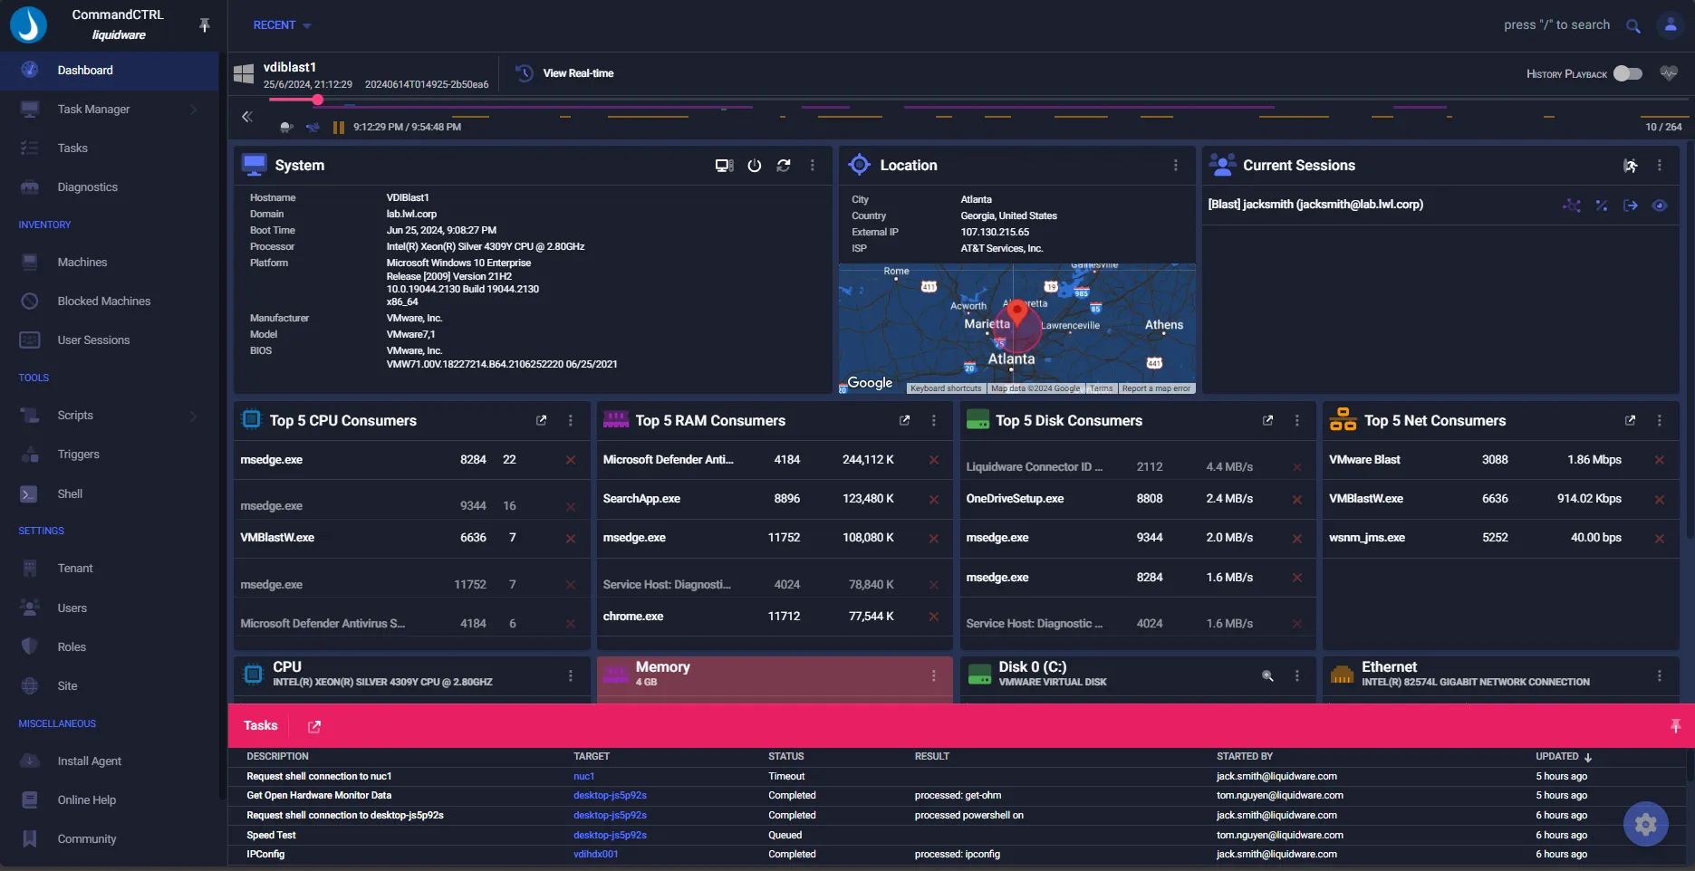Open Dashboard in the sidebar
This screenshot has height=871, width=1695.
pos(109,71)
